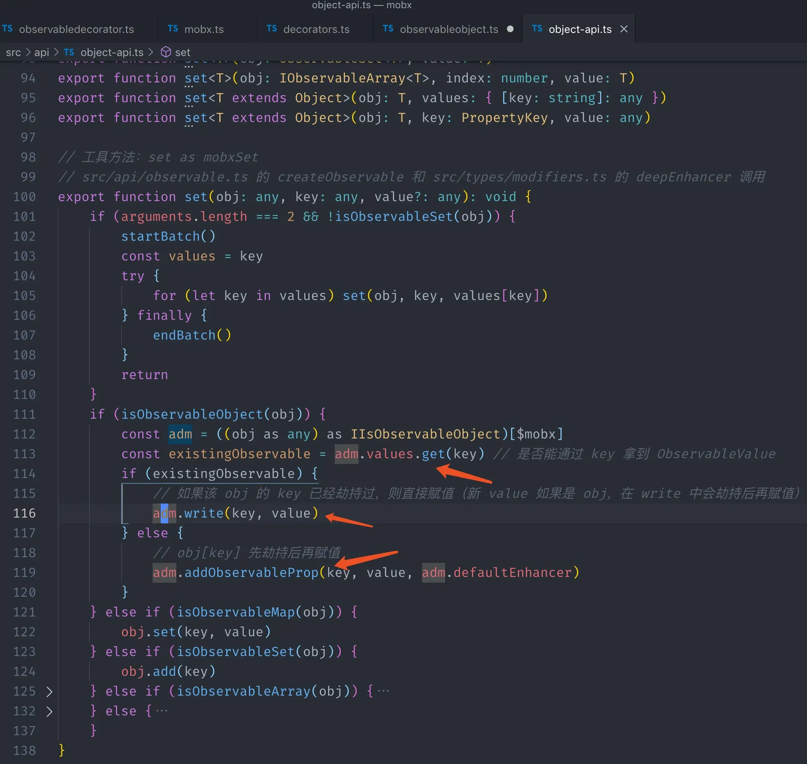Select line number 116 in the gutter
The height and width of the screenshot is (764, 807).
[x=25, y=513]
